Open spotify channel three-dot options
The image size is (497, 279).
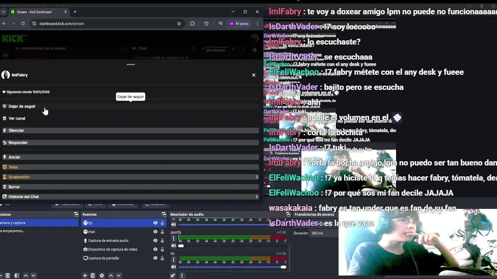point(174,239)
